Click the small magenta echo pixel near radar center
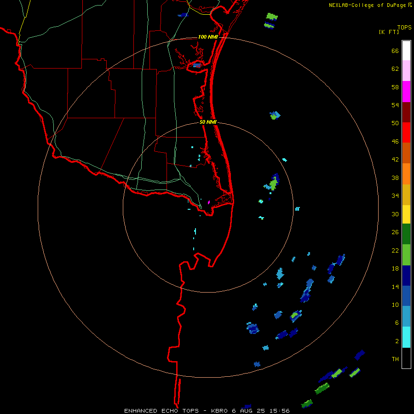Image resolution: width=414 pixels, height=414 pixels. tap(209, 202)
